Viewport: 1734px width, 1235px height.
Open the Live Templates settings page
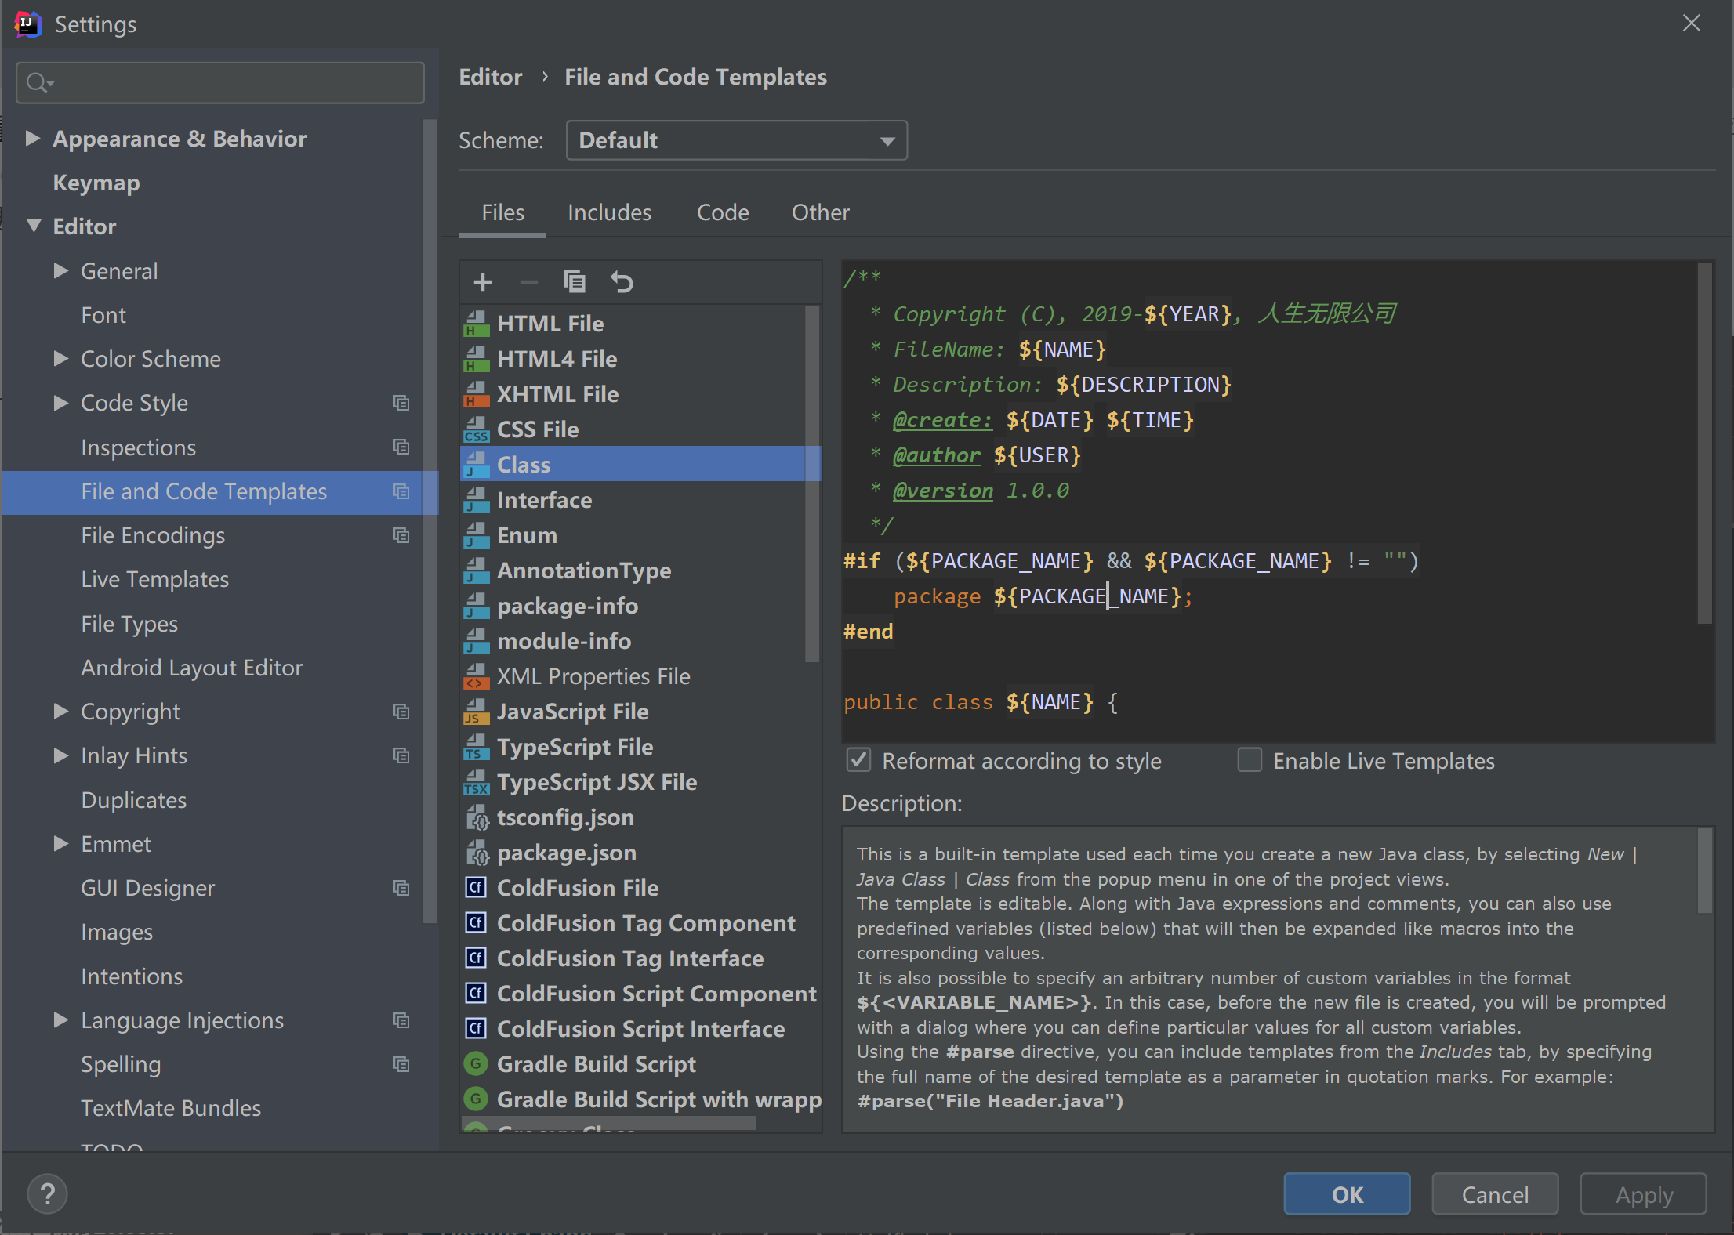point(155,579)
